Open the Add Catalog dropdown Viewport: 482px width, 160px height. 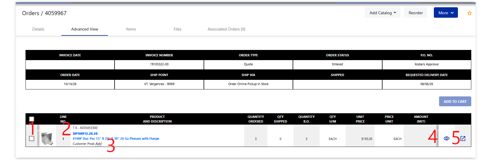tap(383, 13)
